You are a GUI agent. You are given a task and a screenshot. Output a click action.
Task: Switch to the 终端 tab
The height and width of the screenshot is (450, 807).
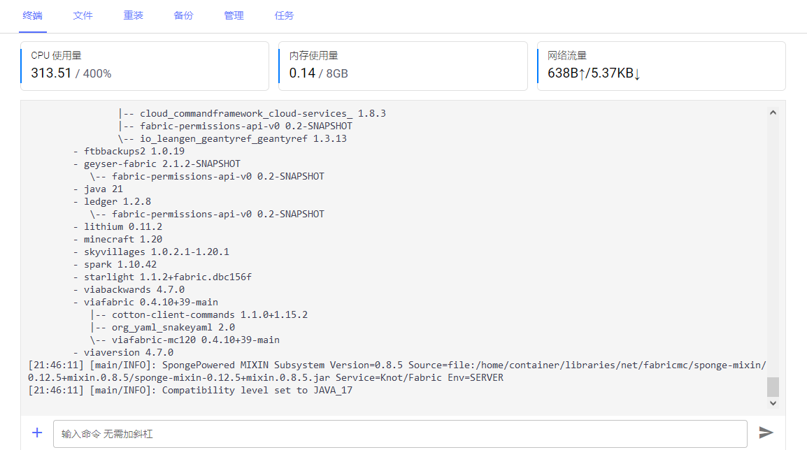[x=32, y=15]
